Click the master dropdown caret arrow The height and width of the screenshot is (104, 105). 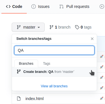click(x=39, y=27)
